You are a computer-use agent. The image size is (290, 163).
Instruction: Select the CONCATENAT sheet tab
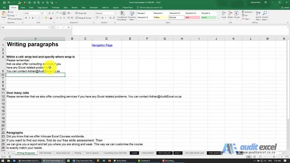point(147,153)
